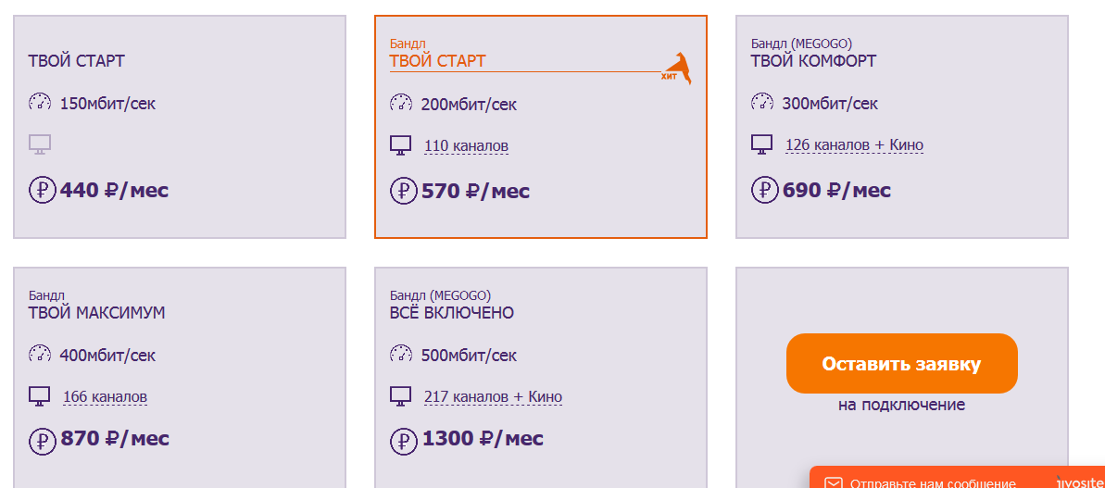
Task: Click speedometer icon beside 300мбит/сек
Action: click(x=762, y=102)
